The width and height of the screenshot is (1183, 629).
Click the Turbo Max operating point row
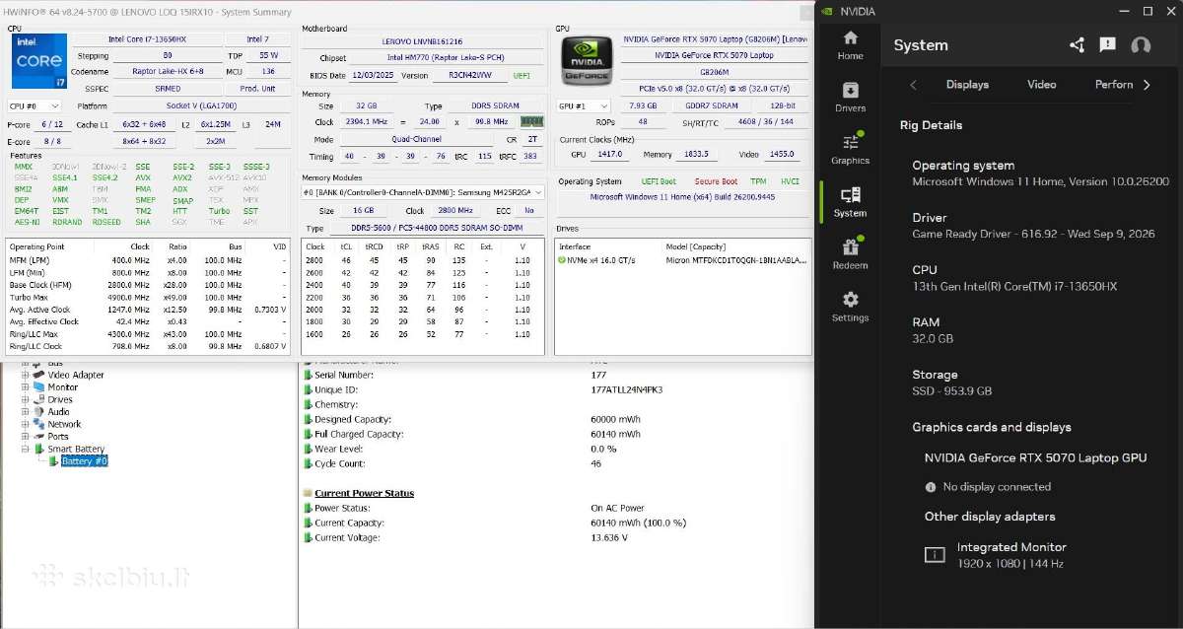tap(150, 297)
